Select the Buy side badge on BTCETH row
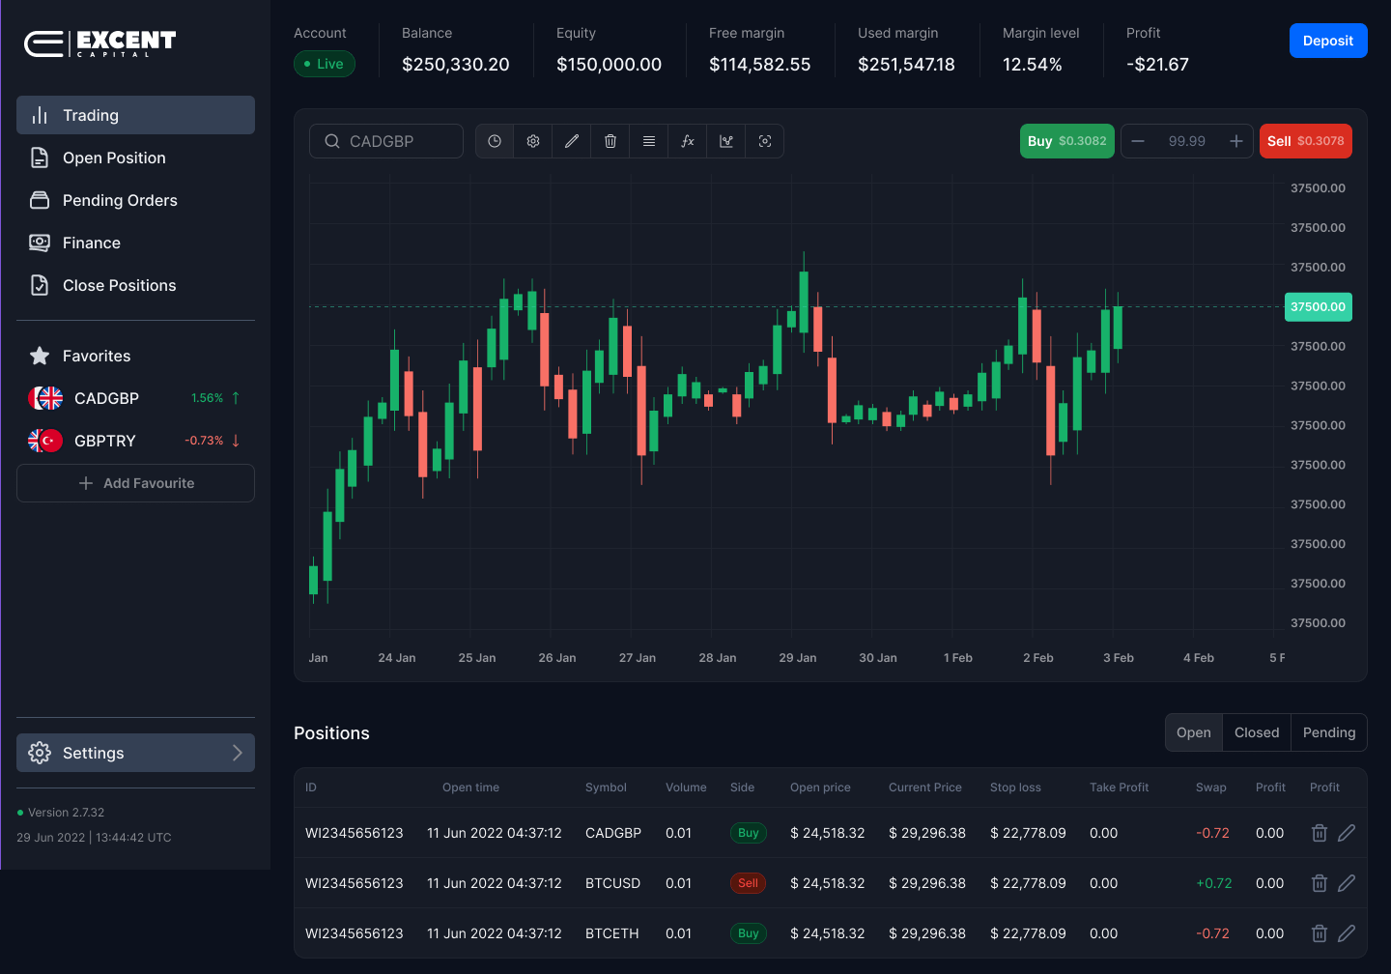This screenshot has height=974, width=1391. pyautogui.click(x=748, y=932)
